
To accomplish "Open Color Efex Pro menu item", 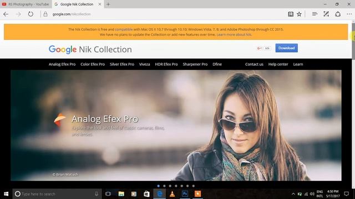I will [x=93, y=64].
